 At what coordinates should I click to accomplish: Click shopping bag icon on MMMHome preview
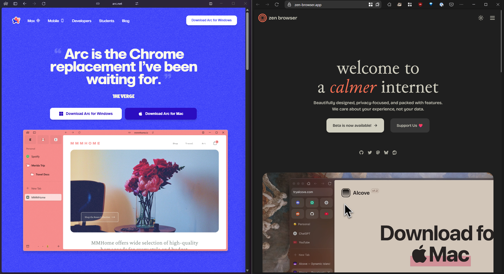coord(215,143)
